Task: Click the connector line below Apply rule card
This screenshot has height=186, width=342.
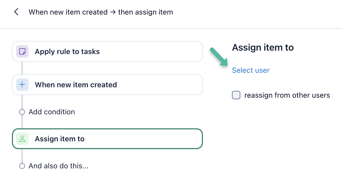Action: point(22,68)
